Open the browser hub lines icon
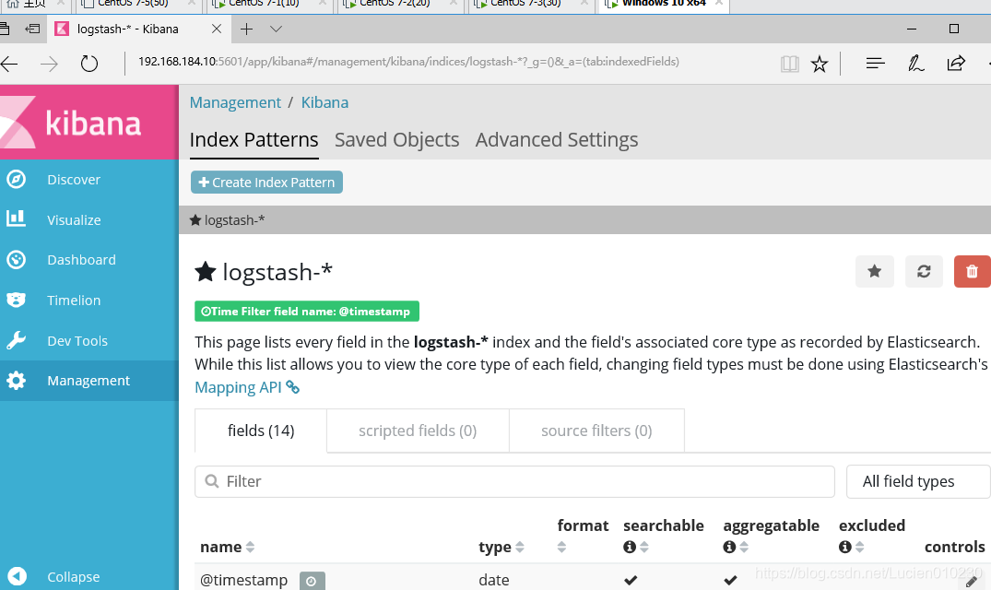991x590 pixels. click(876, 64)
